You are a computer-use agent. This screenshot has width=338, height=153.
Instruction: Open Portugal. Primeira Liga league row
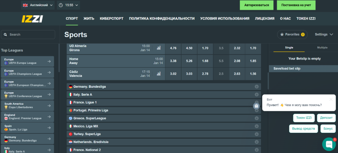(x=164, y=110)
